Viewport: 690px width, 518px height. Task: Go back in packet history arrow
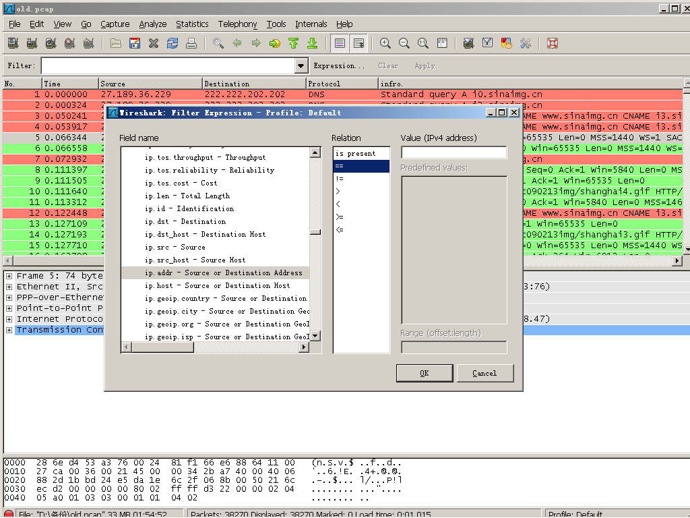[237, 43]
